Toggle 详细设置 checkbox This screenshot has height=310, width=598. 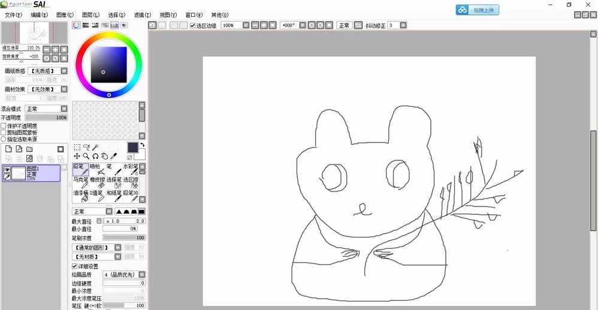[74, 266]
